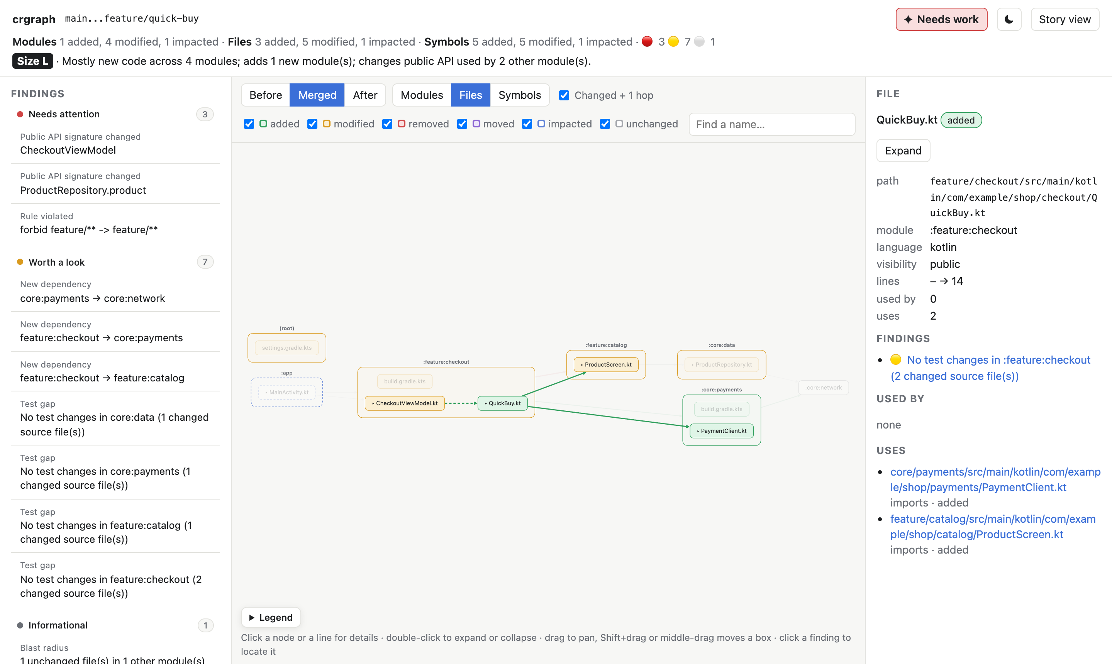Toggle Changed + 1 hop checkbox
Screen dimensions: 1112x664
click(564, 95)
